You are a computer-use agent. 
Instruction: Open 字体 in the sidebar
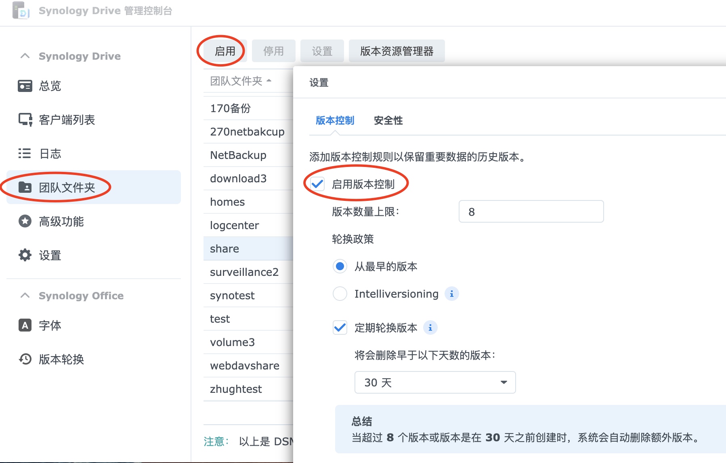tap(94, 325)
